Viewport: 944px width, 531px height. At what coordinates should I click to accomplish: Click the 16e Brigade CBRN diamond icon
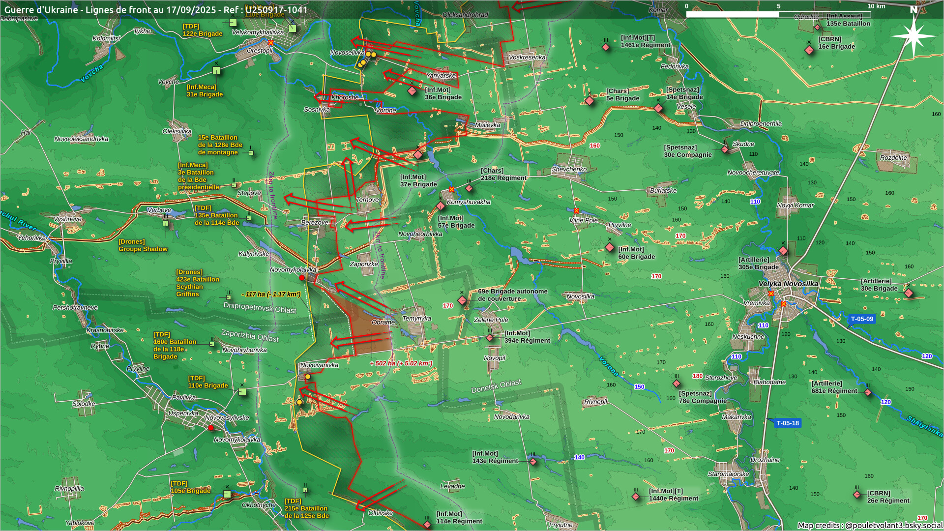(809, 50)
